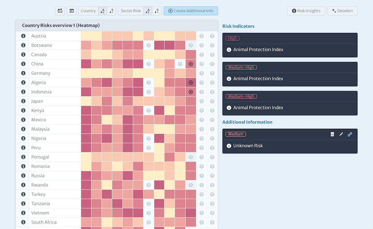Sort Country alphabetically A-Z
The width and height of the screenshot is (373, 229).
point(103,11)
